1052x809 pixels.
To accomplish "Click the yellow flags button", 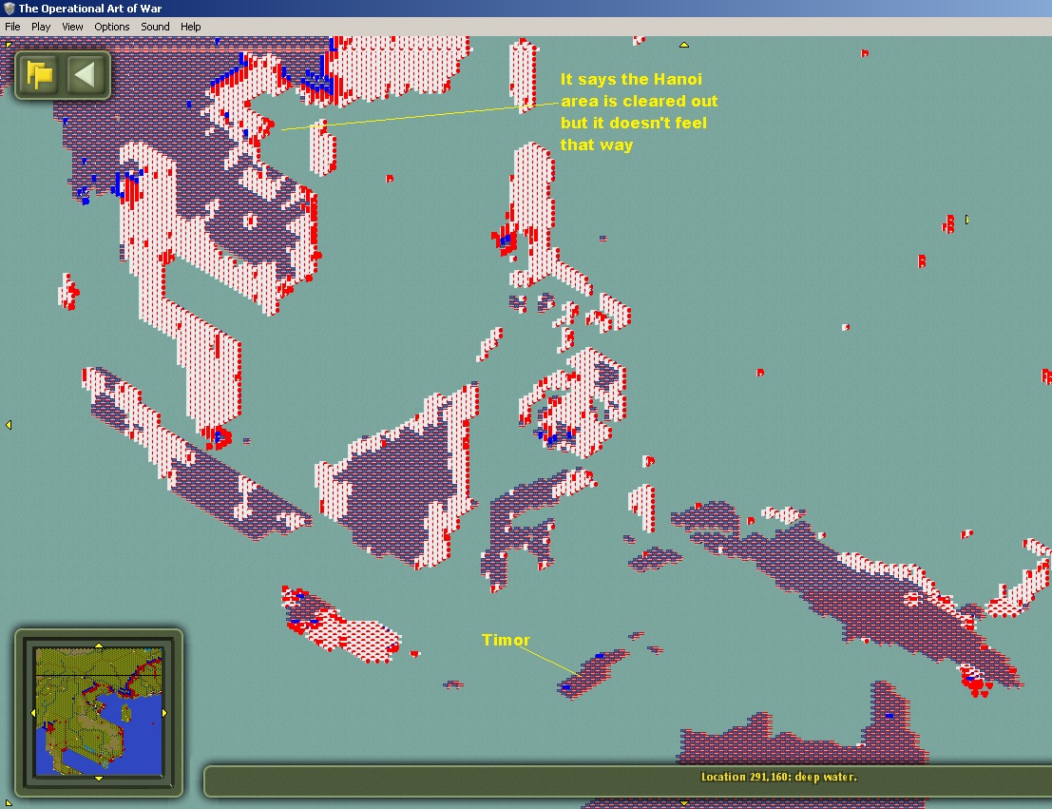I will tap(40, 74).
